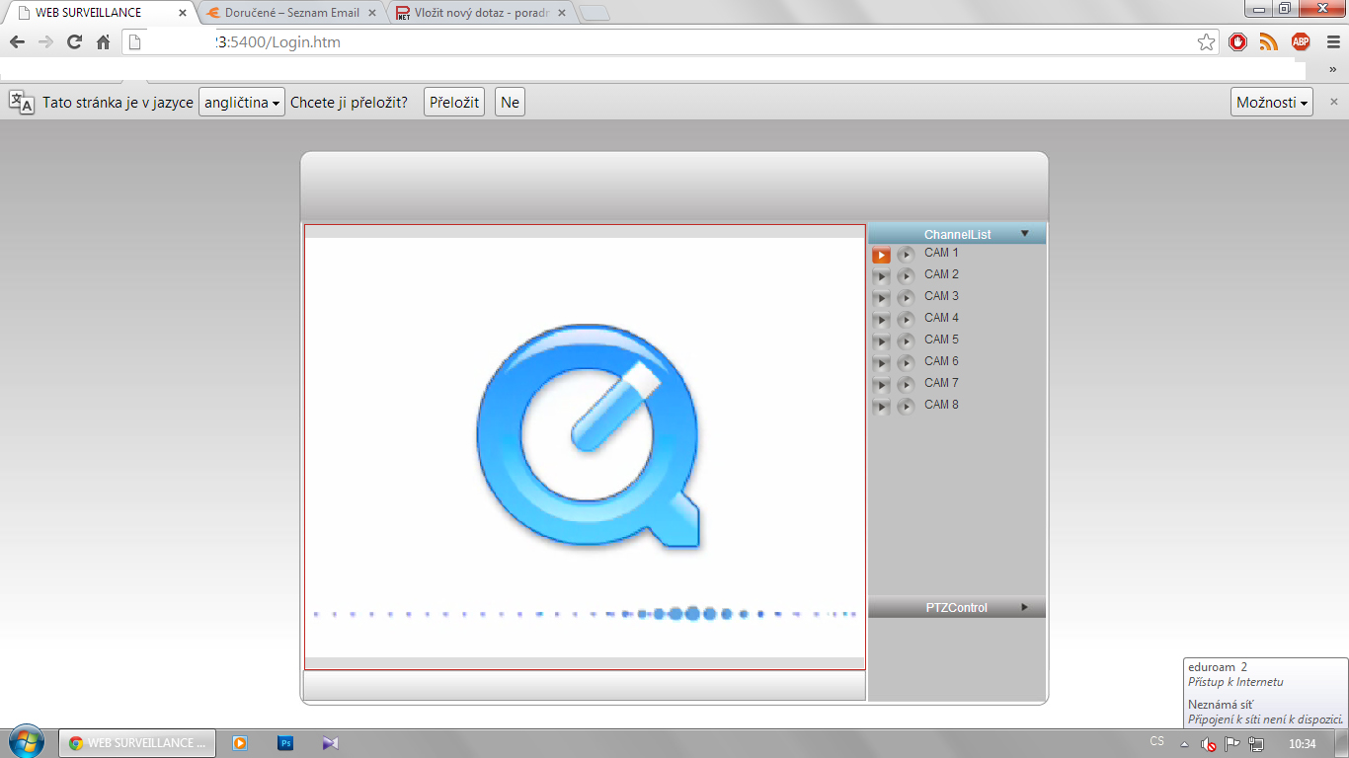
Task: Start the CAM 7 square play button
Action: 881,385
